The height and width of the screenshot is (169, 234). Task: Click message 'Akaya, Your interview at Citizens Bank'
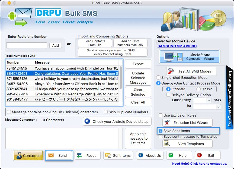[76, 84]
